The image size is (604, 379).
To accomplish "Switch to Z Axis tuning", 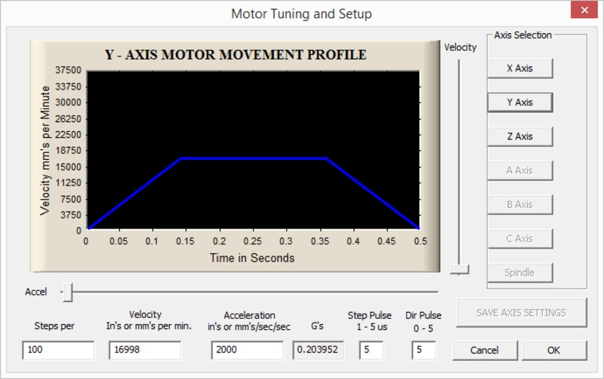I will click(519, 136).
